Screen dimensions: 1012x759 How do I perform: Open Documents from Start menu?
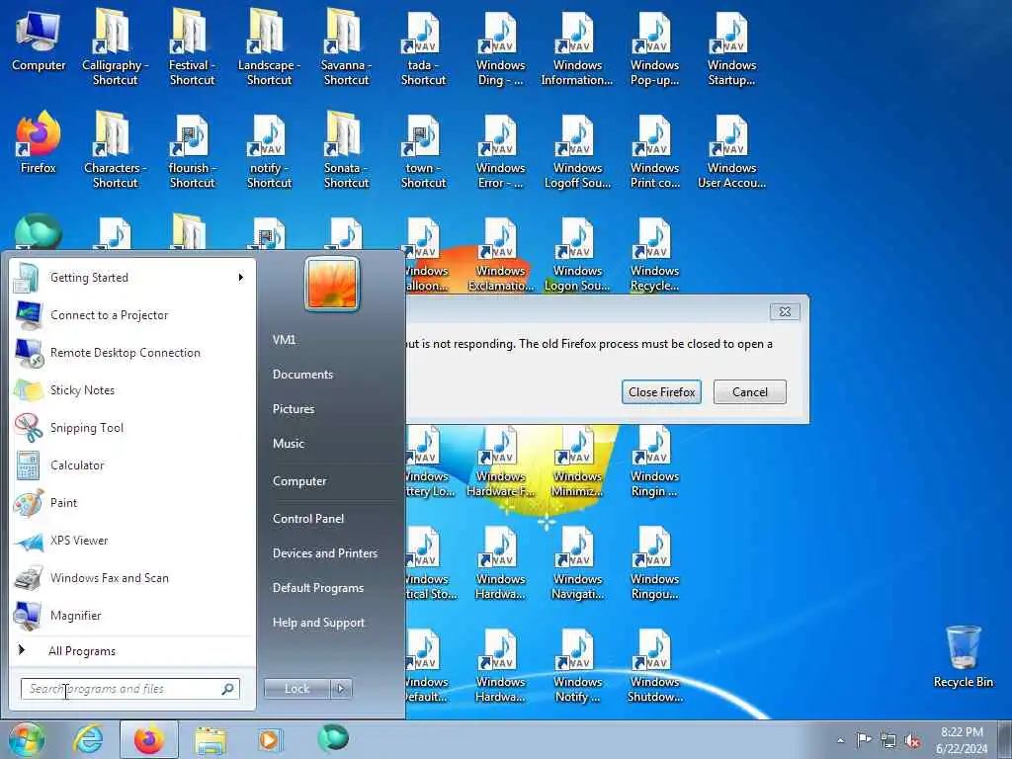(302, 375)
